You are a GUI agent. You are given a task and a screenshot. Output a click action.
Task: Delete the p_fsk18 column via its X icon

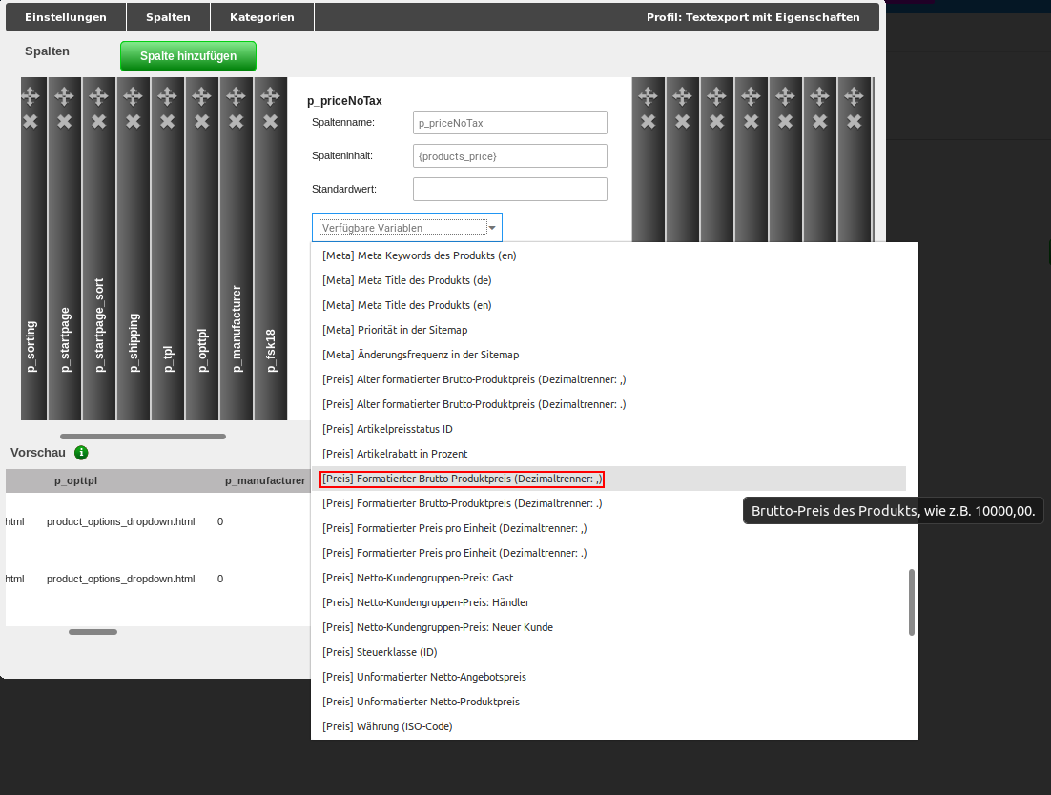click(271, 120)
